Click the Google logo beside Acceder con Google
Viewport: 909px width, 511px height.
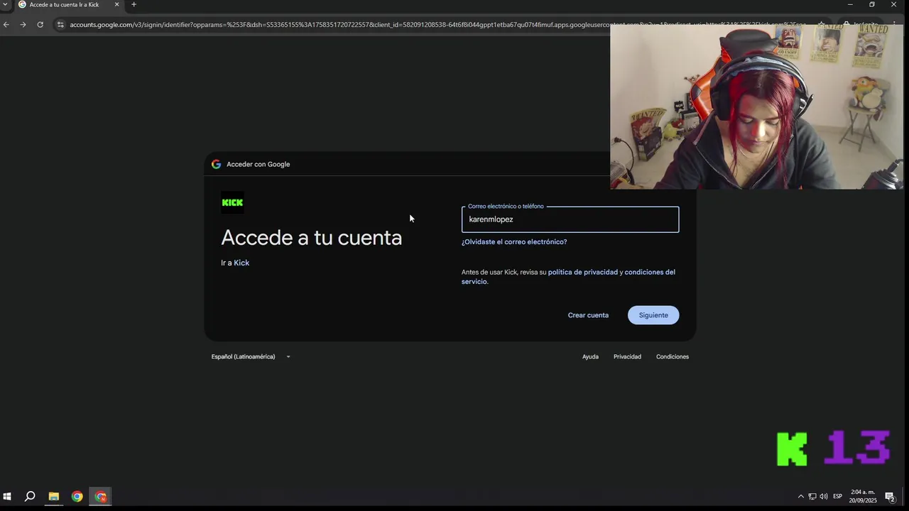pyautogui.click(x=216, y=164)
